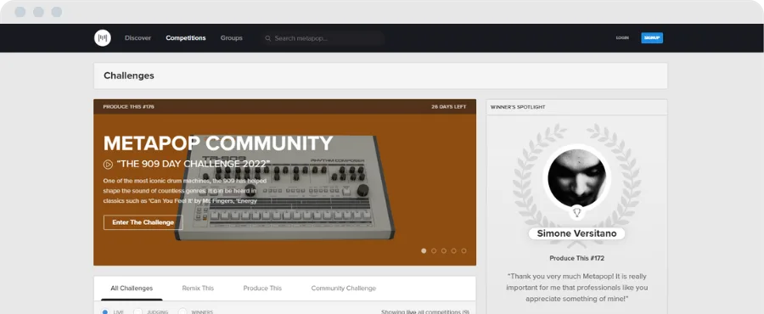This screenshot has width=764, height=314.
Task: Select the third carousel dot
Action: click(x=443, y=250)
